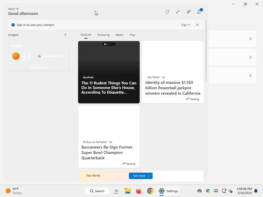The width and height of the screenshot is (263, 197).
Task: Switch to the Play tab
Action: [132, 35]
